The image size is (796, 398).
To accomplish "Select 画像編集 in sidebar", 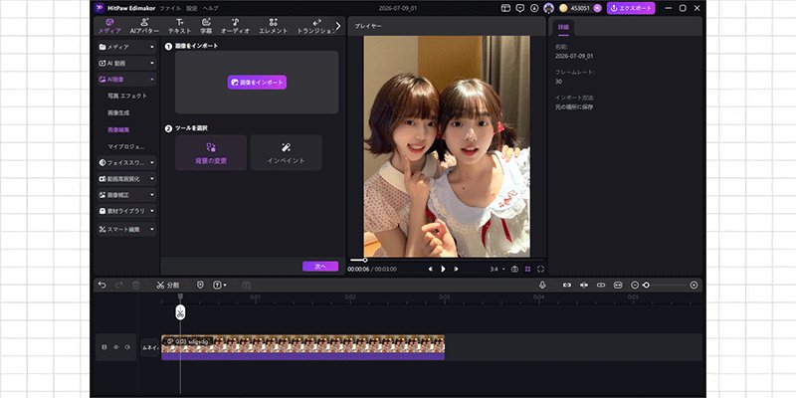I will pyautogui.click(x=118, y=129).
